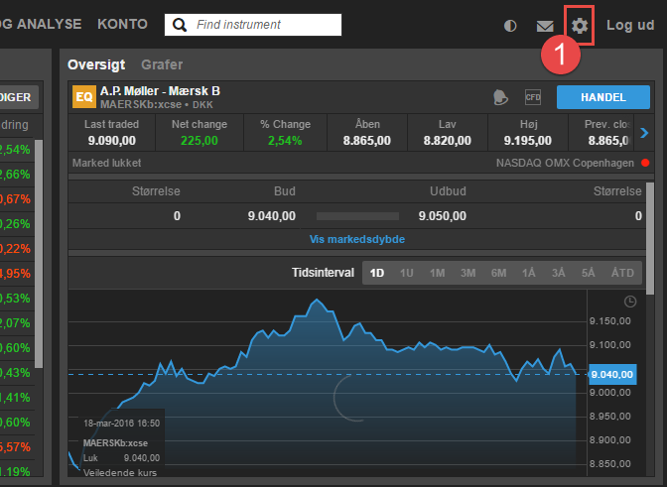The image size is (667, 487).
Task: Click the bid/ask spread bar
Action: click(x=357, y=216)
